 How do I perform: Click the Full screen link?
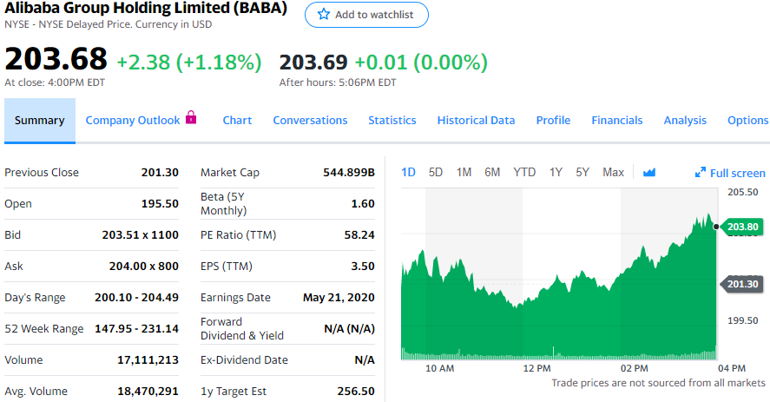(x=738, y=173)
